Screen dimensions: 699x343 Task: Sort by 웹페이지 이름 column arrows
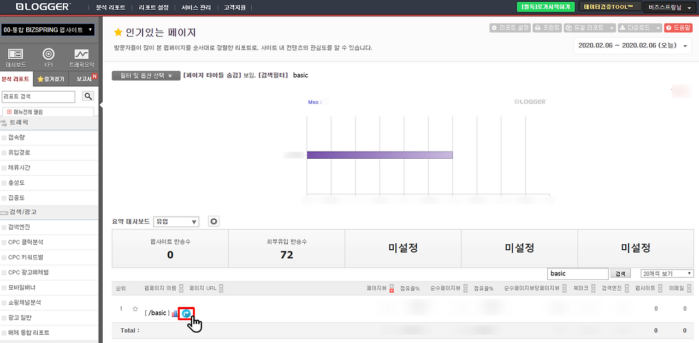182,288
